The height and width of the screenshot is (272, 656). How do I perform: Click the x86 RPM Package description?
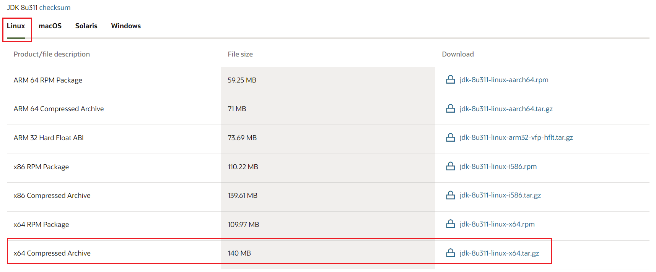coord(41,167)
